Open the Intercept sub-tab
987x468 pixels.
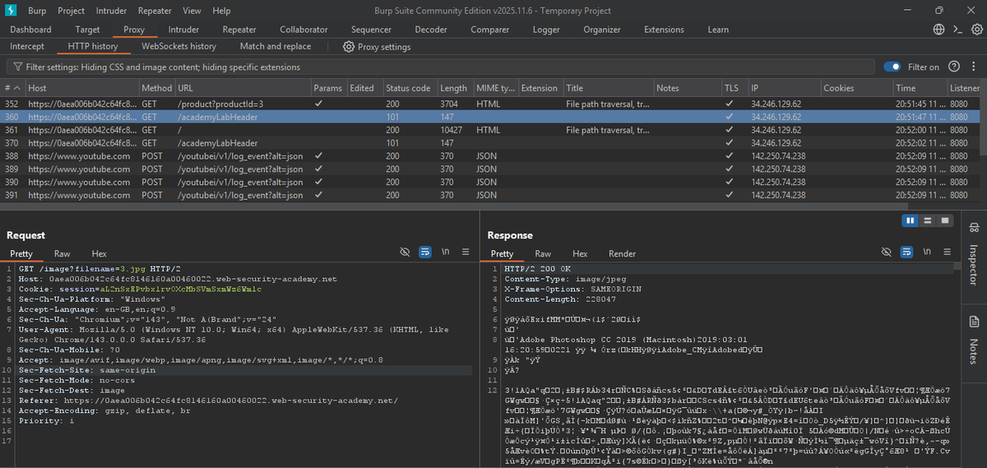coord(27,47)
